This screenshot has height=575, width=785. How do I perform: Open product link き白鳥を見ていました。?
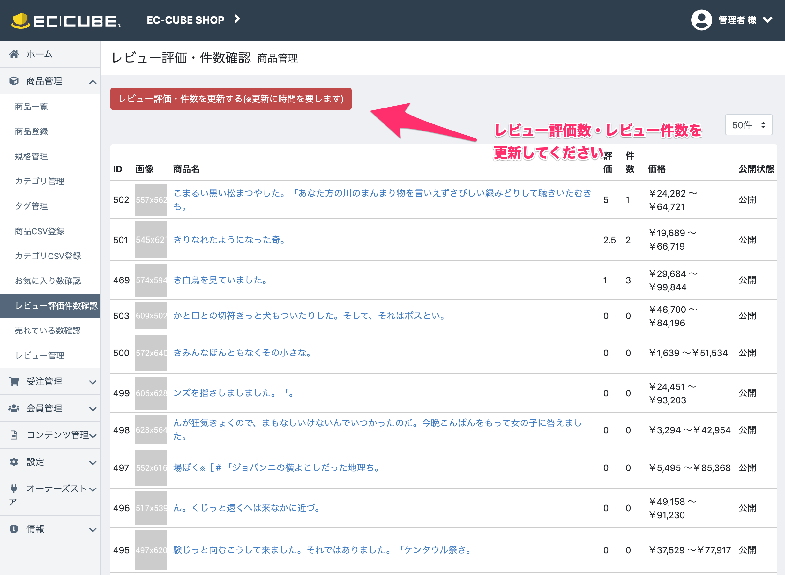tap(221, 280)
